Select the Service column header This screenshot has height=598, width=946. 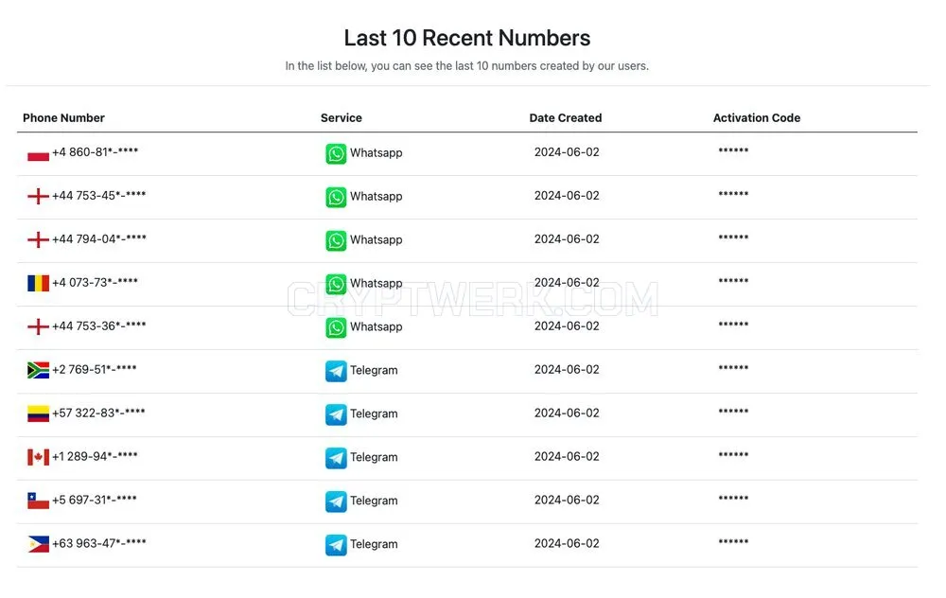point(341,117)
